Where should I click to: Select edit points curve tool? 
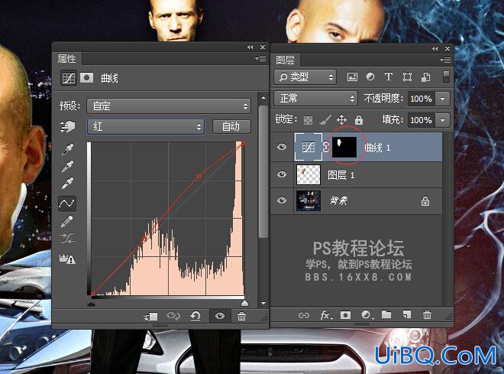pos(67,203)
